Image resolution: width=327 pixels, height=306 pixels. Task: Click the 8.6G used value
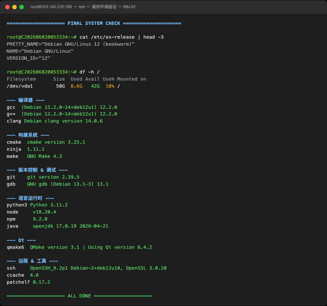tap(76, 86)
